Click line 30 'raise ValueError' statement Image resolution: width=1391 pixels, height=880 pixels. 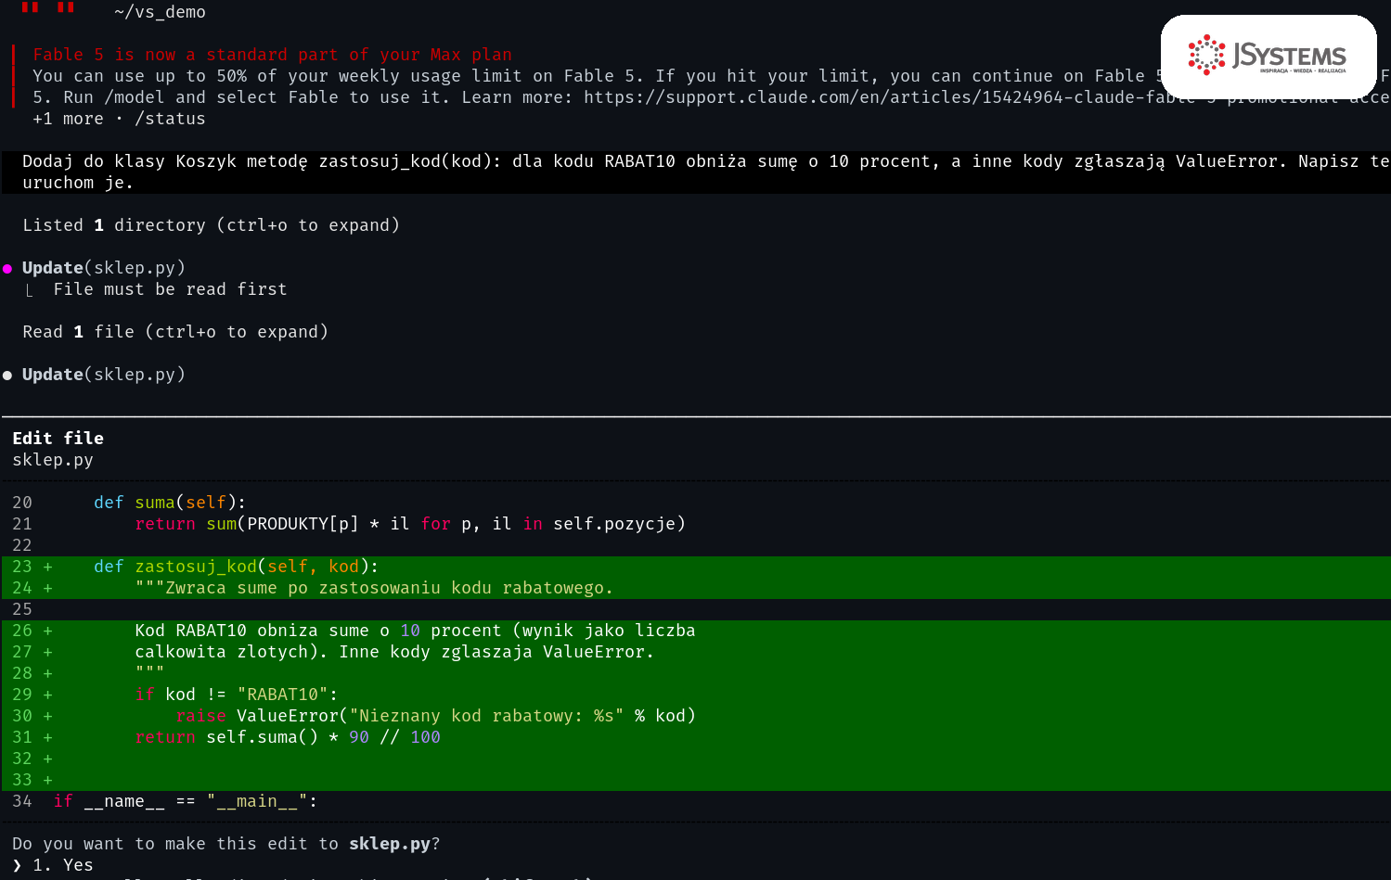pos(436,716)
